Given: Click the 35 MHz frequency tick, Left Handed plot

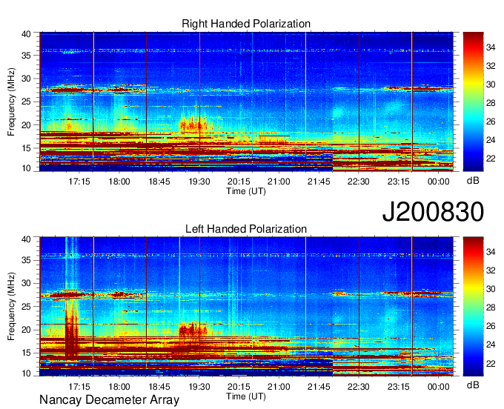Looking at the screenshot, I should coord(27,260).
